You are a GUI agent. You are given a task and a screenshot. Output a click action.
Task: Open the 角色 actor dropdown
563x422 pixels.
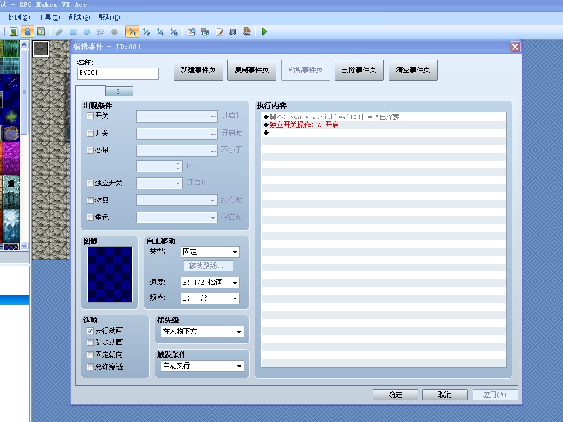click(x=177, y=218)
